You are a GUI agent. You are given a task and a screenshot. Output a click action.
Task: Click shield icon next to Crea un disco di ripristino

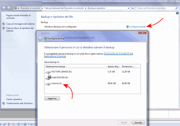pyautogui.click(x=4, y=28)
